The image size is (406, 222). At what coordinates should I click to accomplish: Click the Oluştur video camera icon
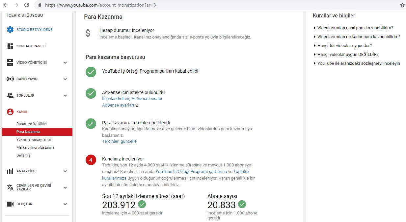pyautogui.click(x=10, y=204)
